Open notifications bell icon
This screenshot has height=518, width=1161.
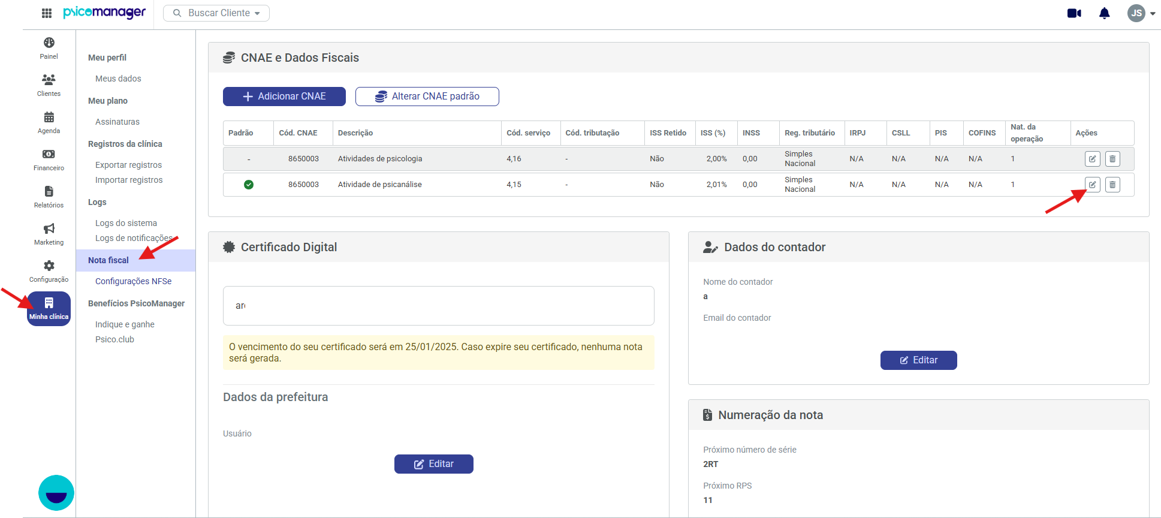tap(1105, 13)
